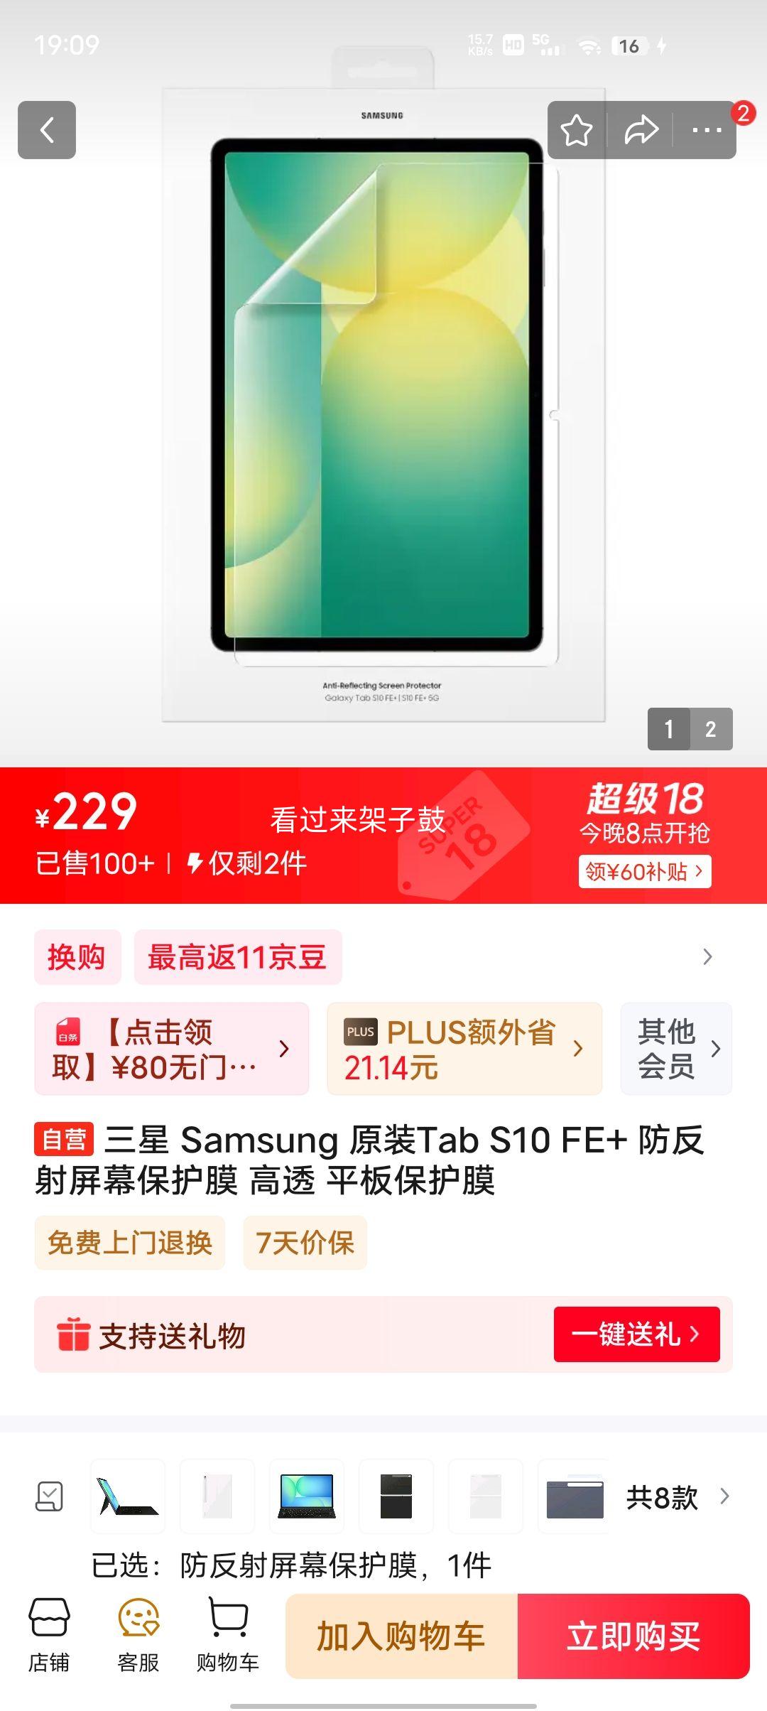Image resolution: width=767 pixels, height=1711 pixels.
Task: Claim the ¥80 无门槛 coupon
Action: tap(172, 1049)
